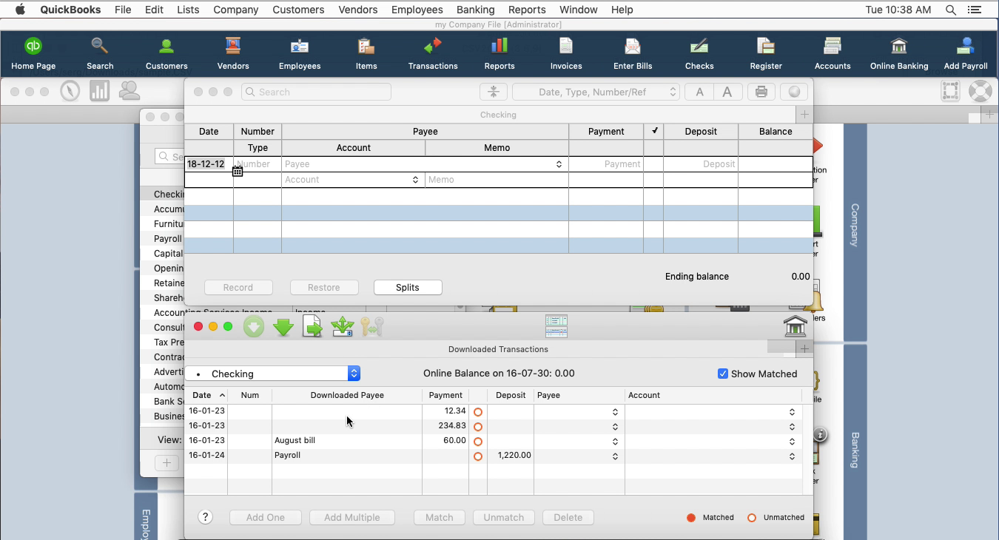Click the Add Multiple button

pyautogui.click(x=352, y=517)
